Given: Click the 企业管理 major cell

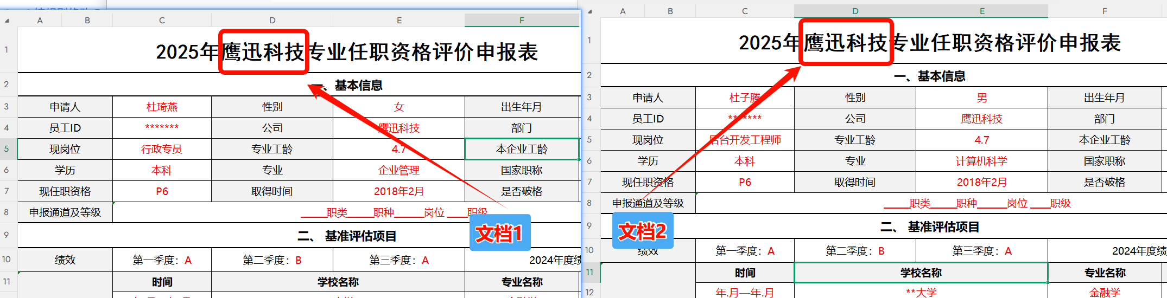Looking at the screenshot, I should point(399,170).
